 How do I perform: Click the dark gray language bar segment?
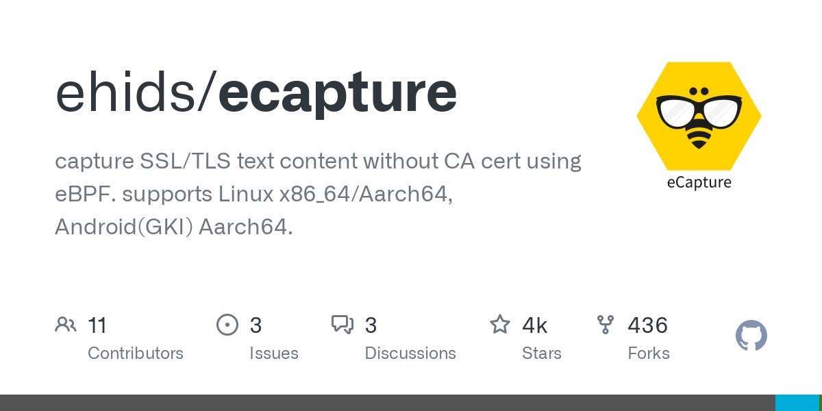click(387, 403)
